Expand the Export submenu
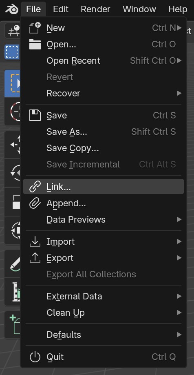The height and width of the screenshot is (375, 194). pyautogui.click(x=104, y=258)
